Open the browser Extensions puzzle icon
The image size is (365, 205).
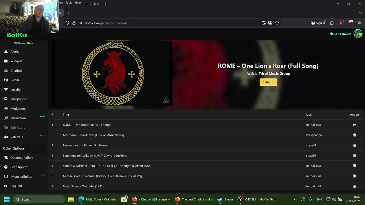coord(332,23)
